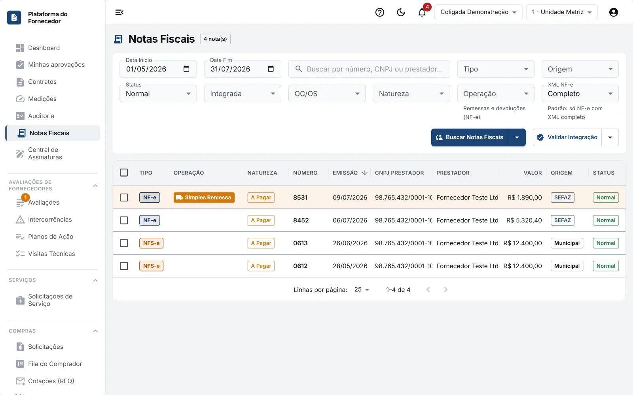Open calendar picker for Data Início
This screenshot has height=395, width=633.
(x=186, y=69)
